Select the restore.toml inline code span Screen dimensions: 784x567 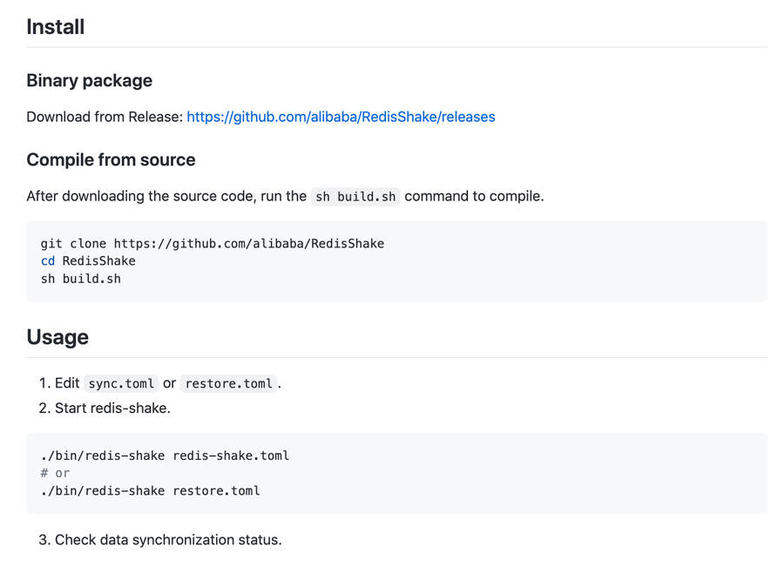click(x=227, y=383)
